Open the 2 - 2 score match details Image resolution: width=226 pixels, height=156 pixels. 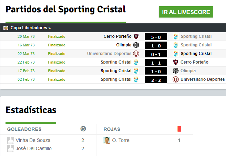click(156, 80)
